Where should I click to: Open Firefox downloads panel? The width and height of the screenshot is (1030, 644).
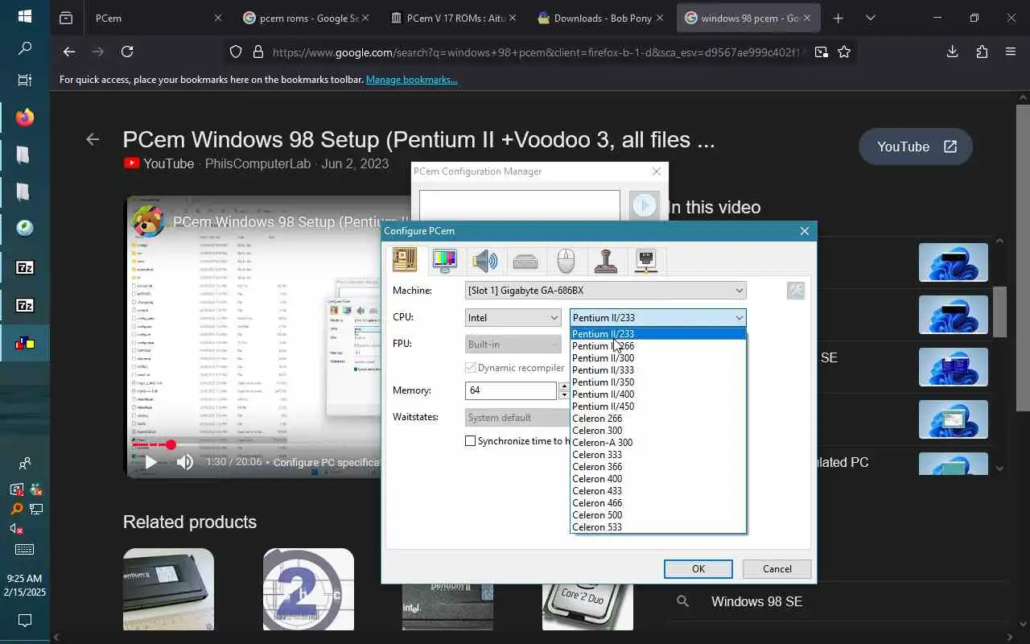(952, 52)
